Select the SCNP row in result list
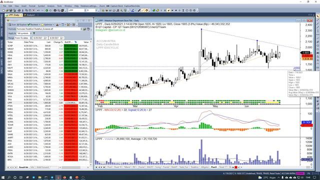The width and height of the screenshot is (320, 180). [x=48, y=45]
